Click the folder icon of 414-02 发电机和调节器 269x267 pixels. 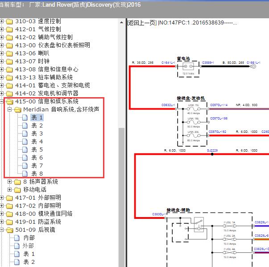tap(9, 94)
